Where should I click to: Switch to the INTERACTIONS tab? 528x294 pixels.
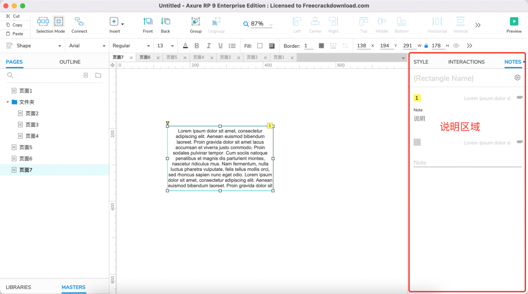coord(466,62)
